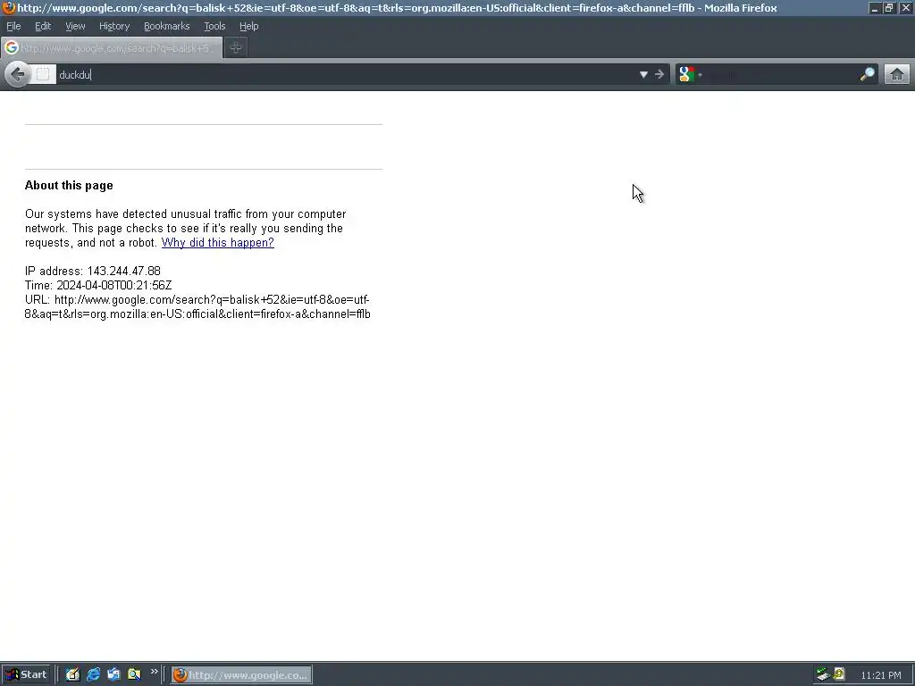
Task: Open the History menu
Action: (114, 26)
